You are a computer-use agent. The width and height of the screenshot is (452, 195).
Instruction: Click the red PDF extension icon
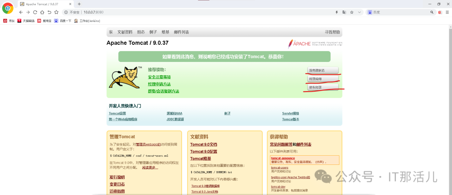[440, 13]
